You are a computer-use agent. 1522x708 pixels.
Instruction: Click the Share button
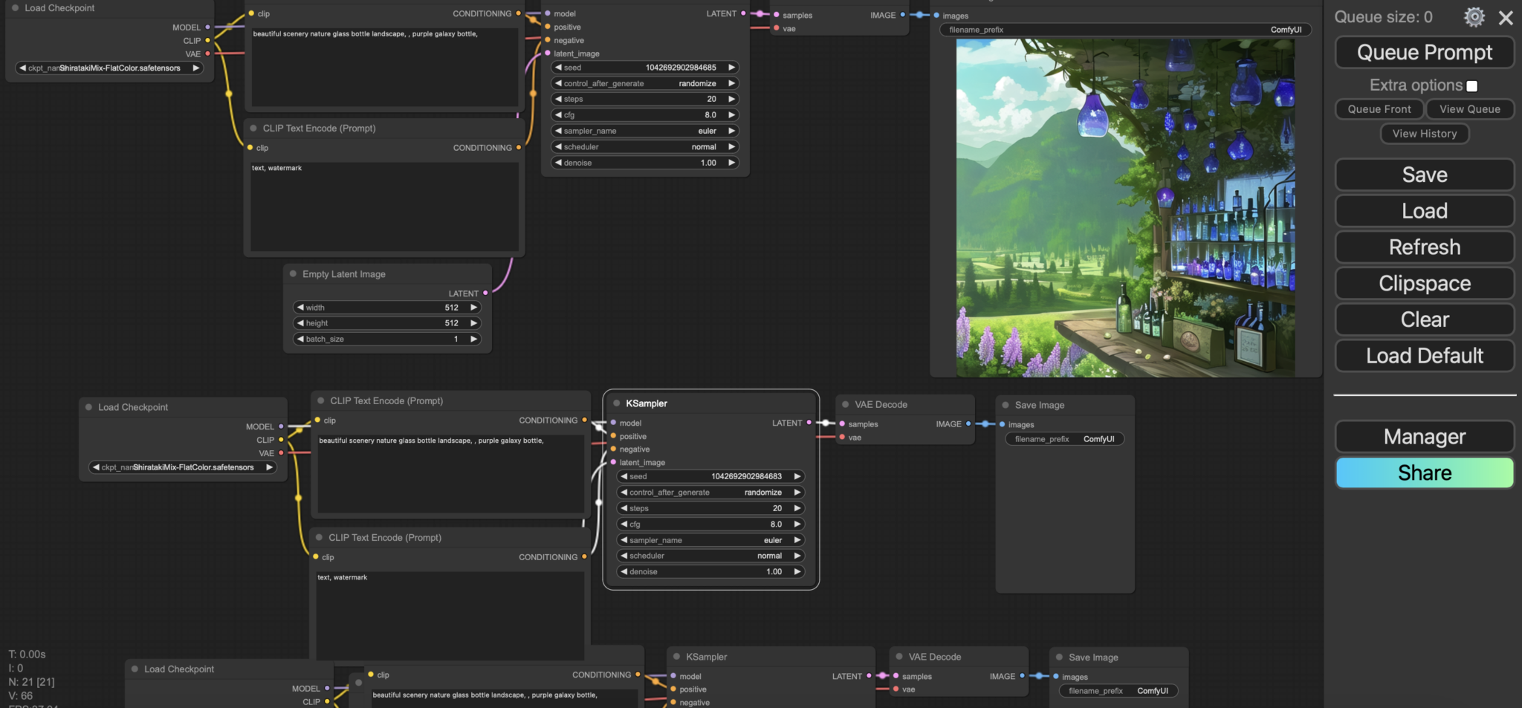[x=1424, y=473]
